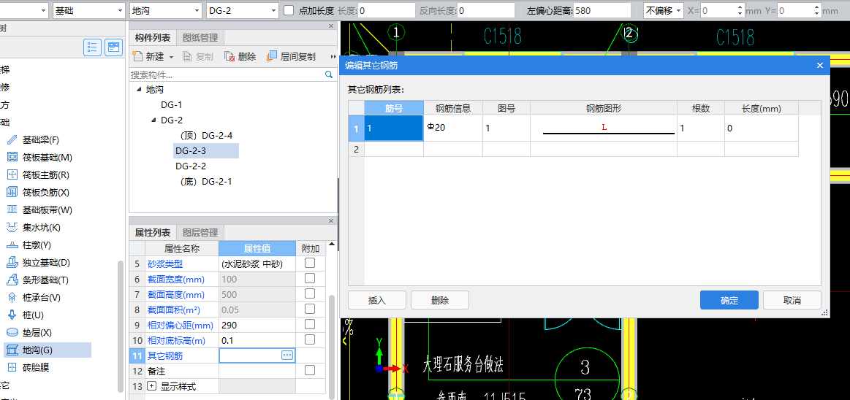Screen dimensions: 850x400
Task: Click 复制 copy component button
Action: pyautogui.click(x=198, y=56)
